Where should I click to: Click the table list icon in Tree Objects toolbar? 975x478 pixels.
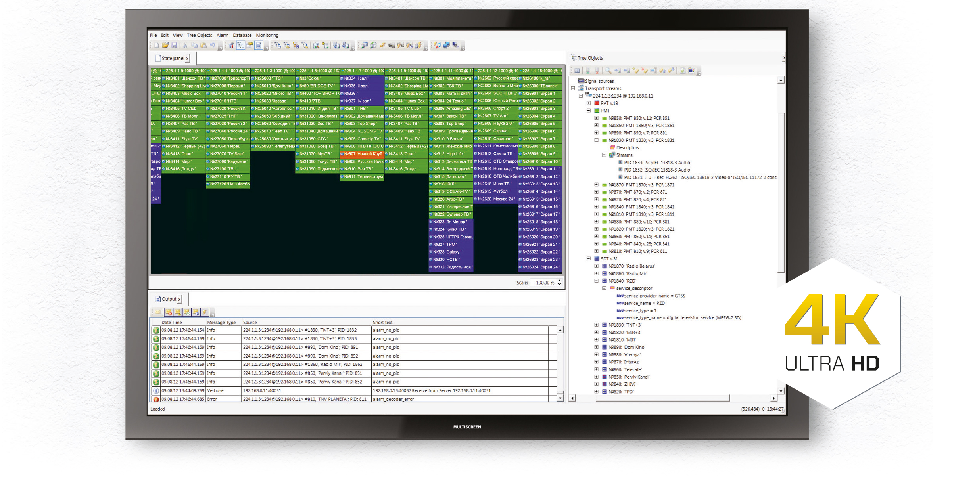[577, 71]
